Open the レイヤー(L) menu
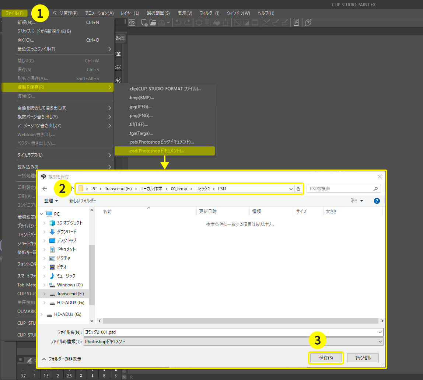The width and height of the screenshot is (423, 380). coord(130,13)
